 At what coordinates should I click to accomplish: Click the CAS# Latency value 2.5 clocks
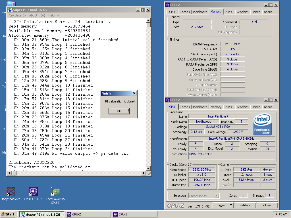232,54
